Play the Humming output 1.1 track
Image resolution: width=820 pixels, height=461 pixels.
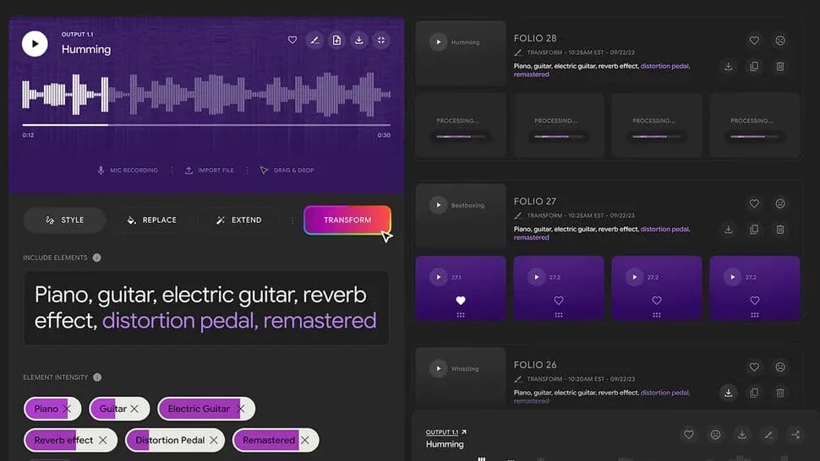[35, 44]
